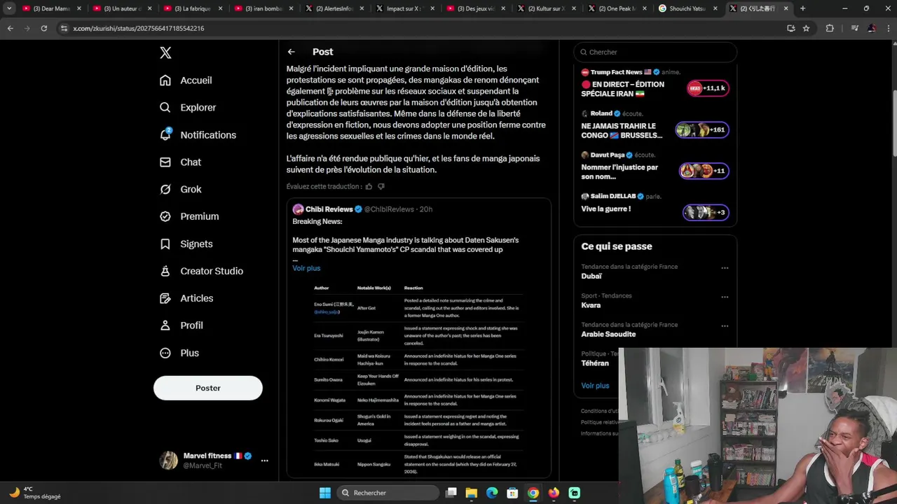Open the Signets bookmark icon
The height and width of the screenshot is (504, 897).
(165, 244)
